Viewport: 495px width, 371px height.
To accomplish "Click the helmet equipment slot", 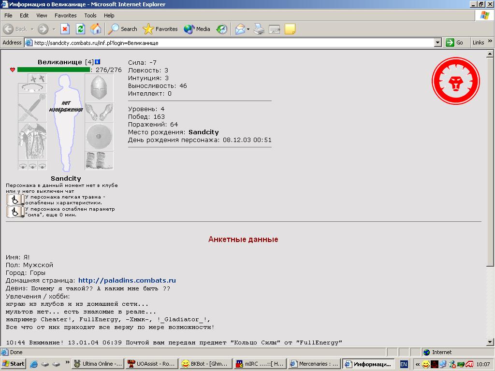I will (99, 88).
